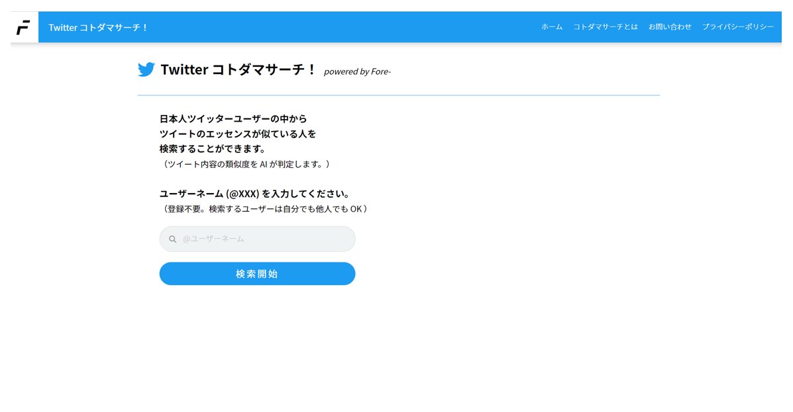Click the blue Twitter bird icon
The image size is (793, 412).
(146, 69)
